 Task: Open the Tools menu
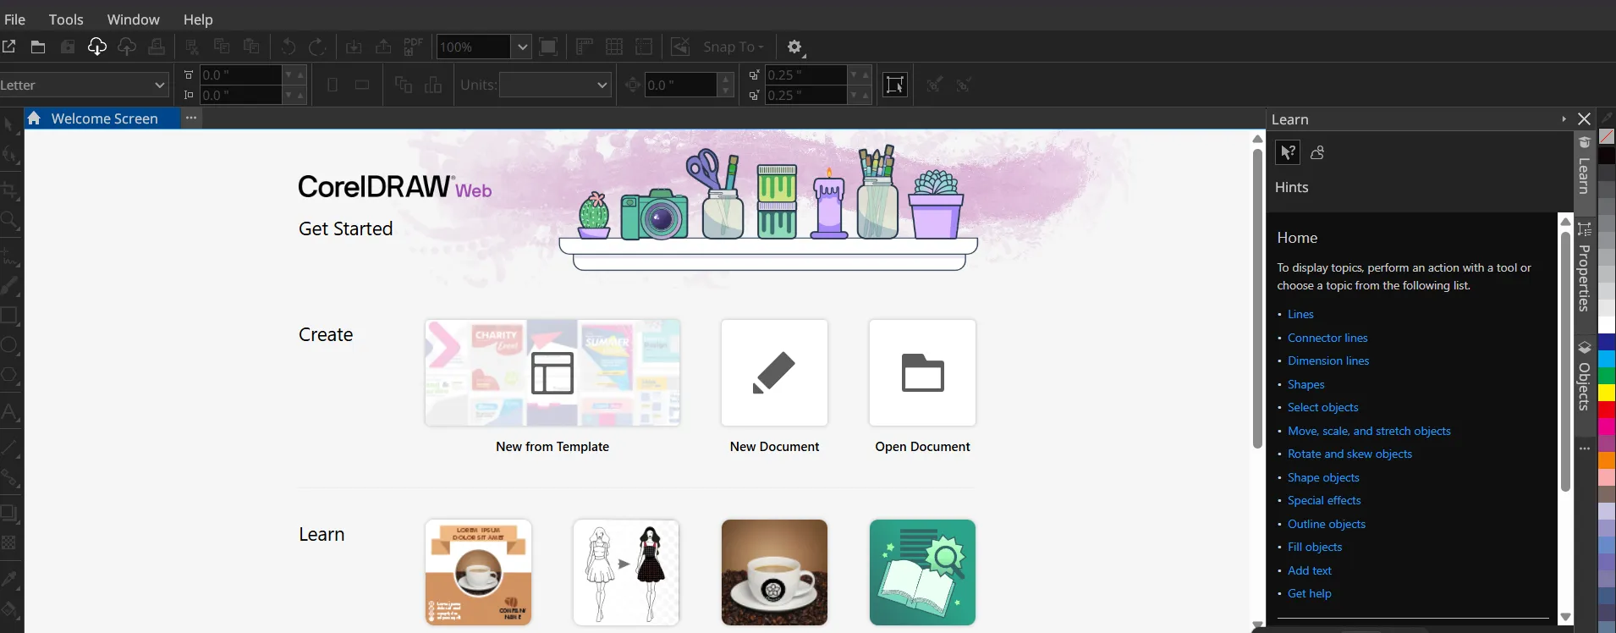click(x=66, y=19)
